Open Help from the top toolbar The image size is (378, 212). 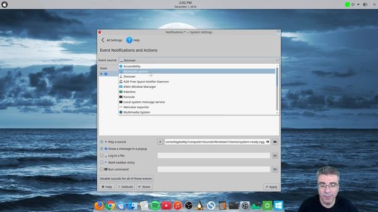[133, 40]
